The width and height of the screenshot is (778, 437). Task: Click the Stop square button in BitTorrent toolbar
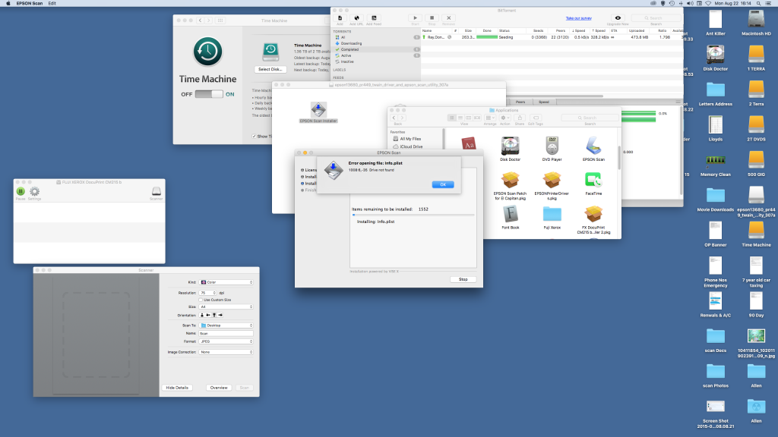[x=432, y=18]
